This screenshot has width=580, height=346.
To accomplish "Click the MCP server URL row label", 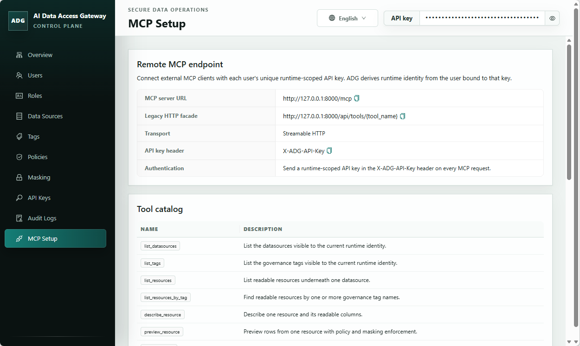I will [166, 98].
